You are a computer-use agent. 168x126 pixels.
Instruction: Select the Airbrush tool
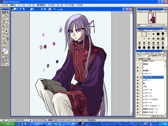point(3,23)
